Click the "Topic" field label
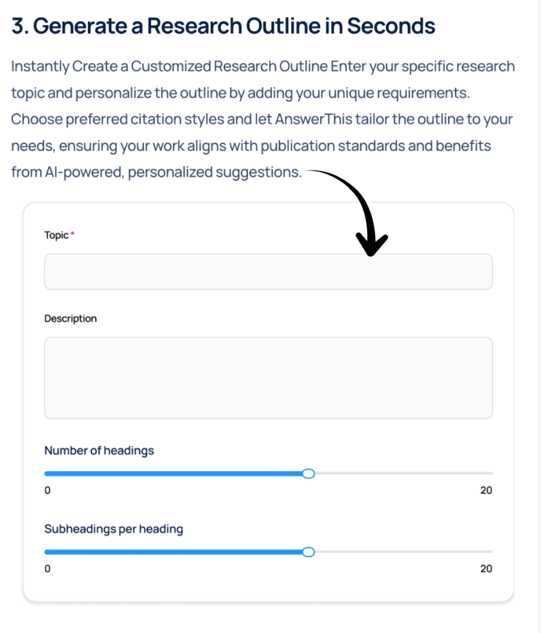Viewport: 541px width, 633px height. [56, 236]
